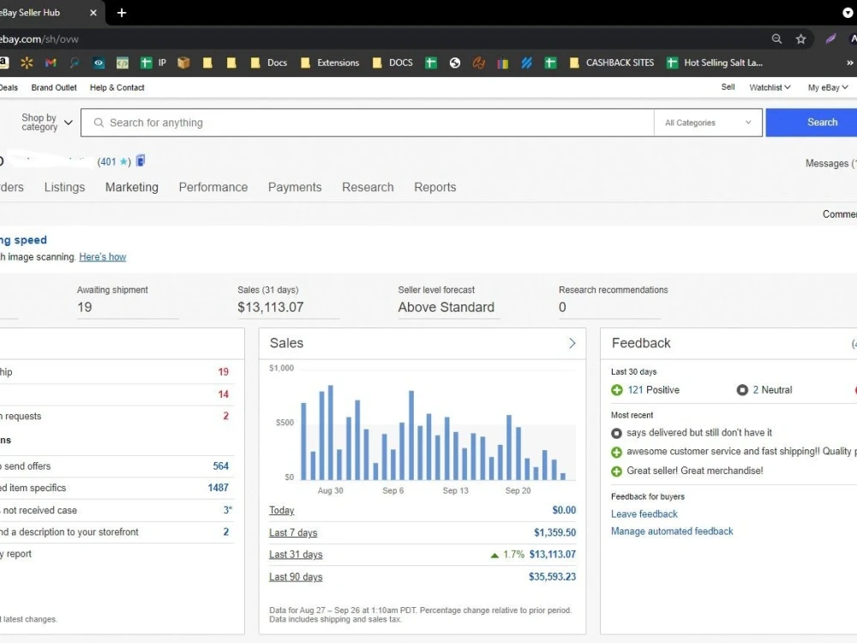Open the feather extension icon

(830, 39)
